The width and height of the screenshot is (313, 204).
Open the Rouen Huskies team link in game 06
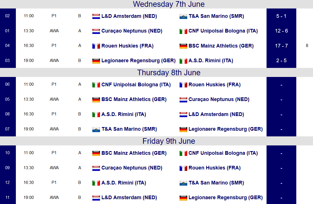pyautogui.click(x=215, y=85)
